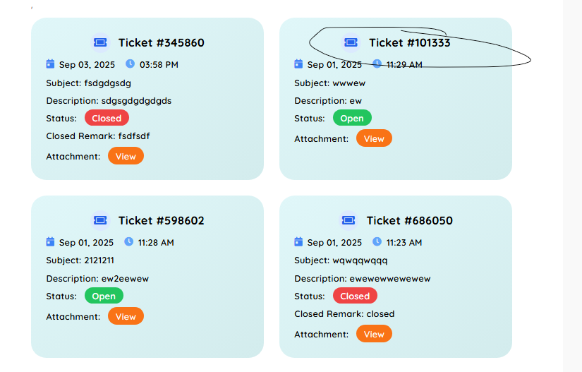Click calendar icon in Ticket #598602 card
Viewport: 582px width, 372px height.
51,241
